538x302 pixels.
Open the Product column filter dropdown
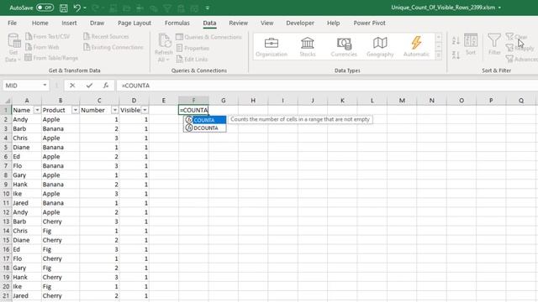tap(75, 110)
